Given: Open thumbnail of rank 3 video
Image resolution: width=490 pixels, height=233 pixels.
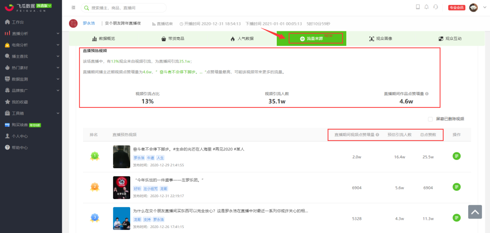Looking at the screenshot, I should 122,218.
